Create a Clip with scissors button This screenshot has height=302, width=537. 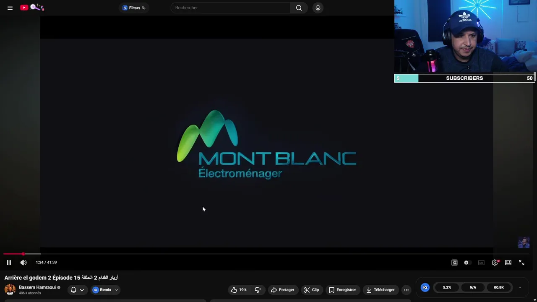pyautogui.click(x=312, y=290)
